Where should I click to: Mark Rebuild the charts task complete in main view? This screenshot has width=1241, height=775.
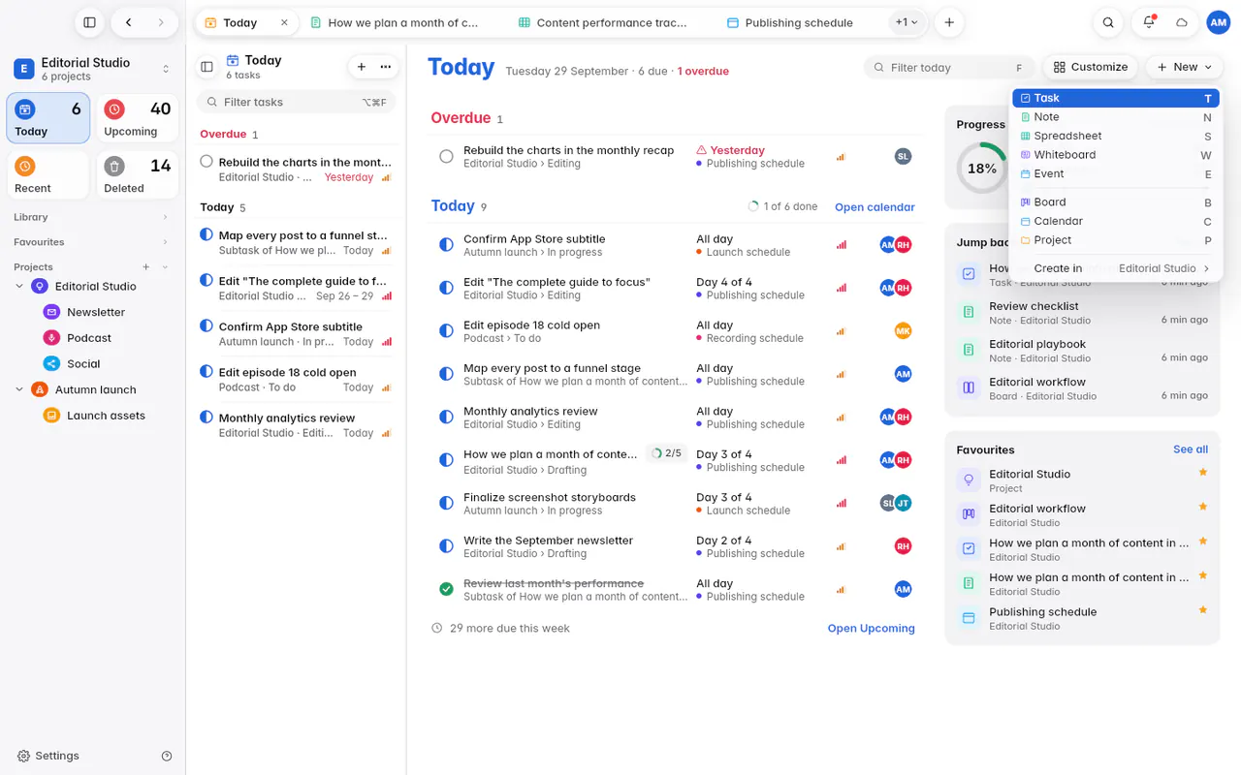click(x=446, y=156)
